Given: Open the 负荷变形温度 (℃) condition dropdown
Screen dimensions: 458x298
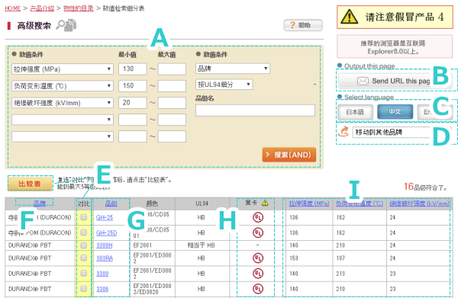Looking at the screenshot, I should [63, 86].
